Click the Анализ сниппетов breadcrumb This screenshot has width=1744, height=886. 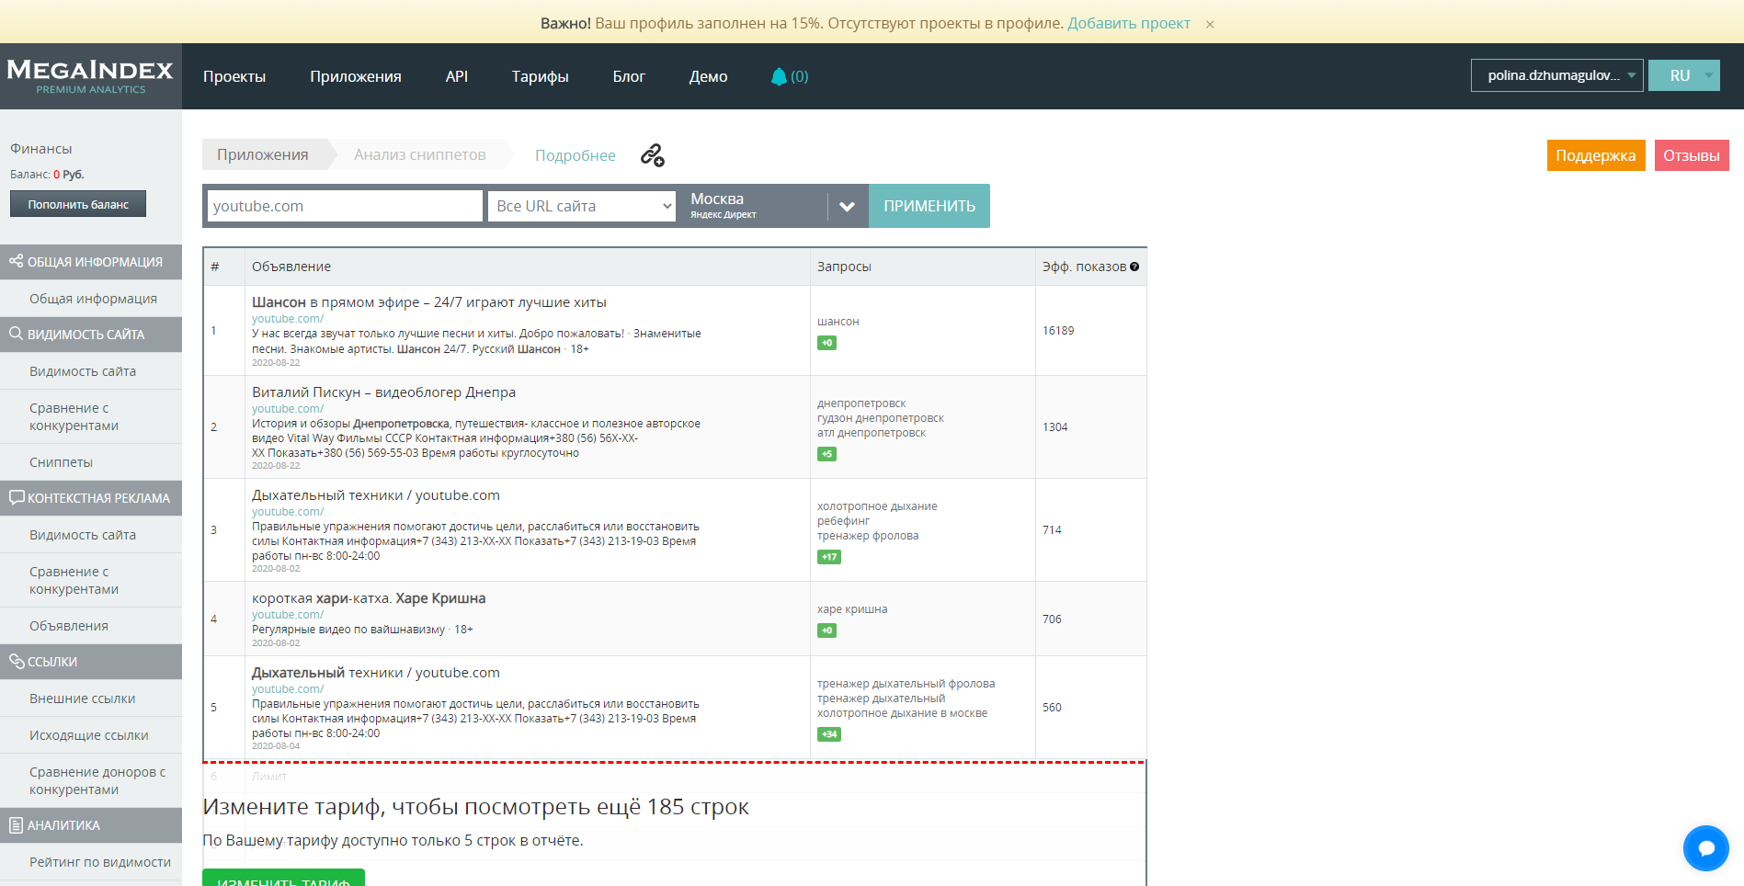[x=420, y=154]
